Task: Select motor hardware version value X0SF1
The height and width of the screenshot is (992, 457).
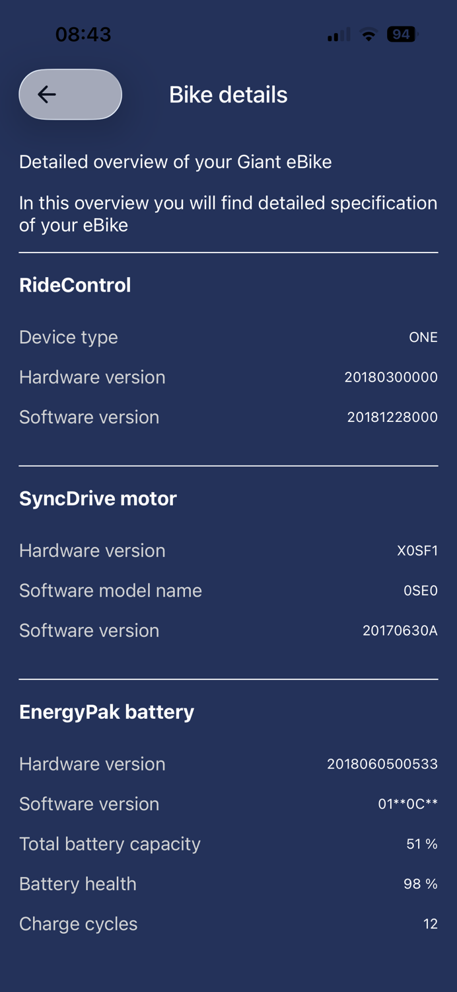Action: pyautogui.click(x=417, y=550)
